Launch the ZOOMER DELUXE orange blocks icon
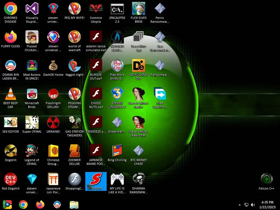Screen dimensions: 280x210 click(74, 151)
